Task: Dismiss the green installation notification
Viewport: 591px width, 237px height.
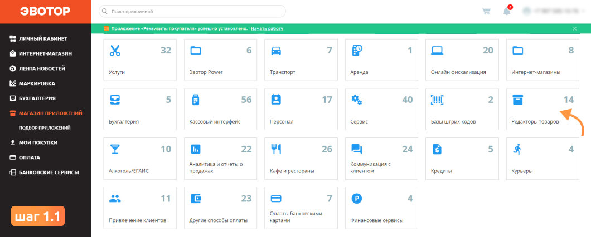Action: [x=575, y=28]
